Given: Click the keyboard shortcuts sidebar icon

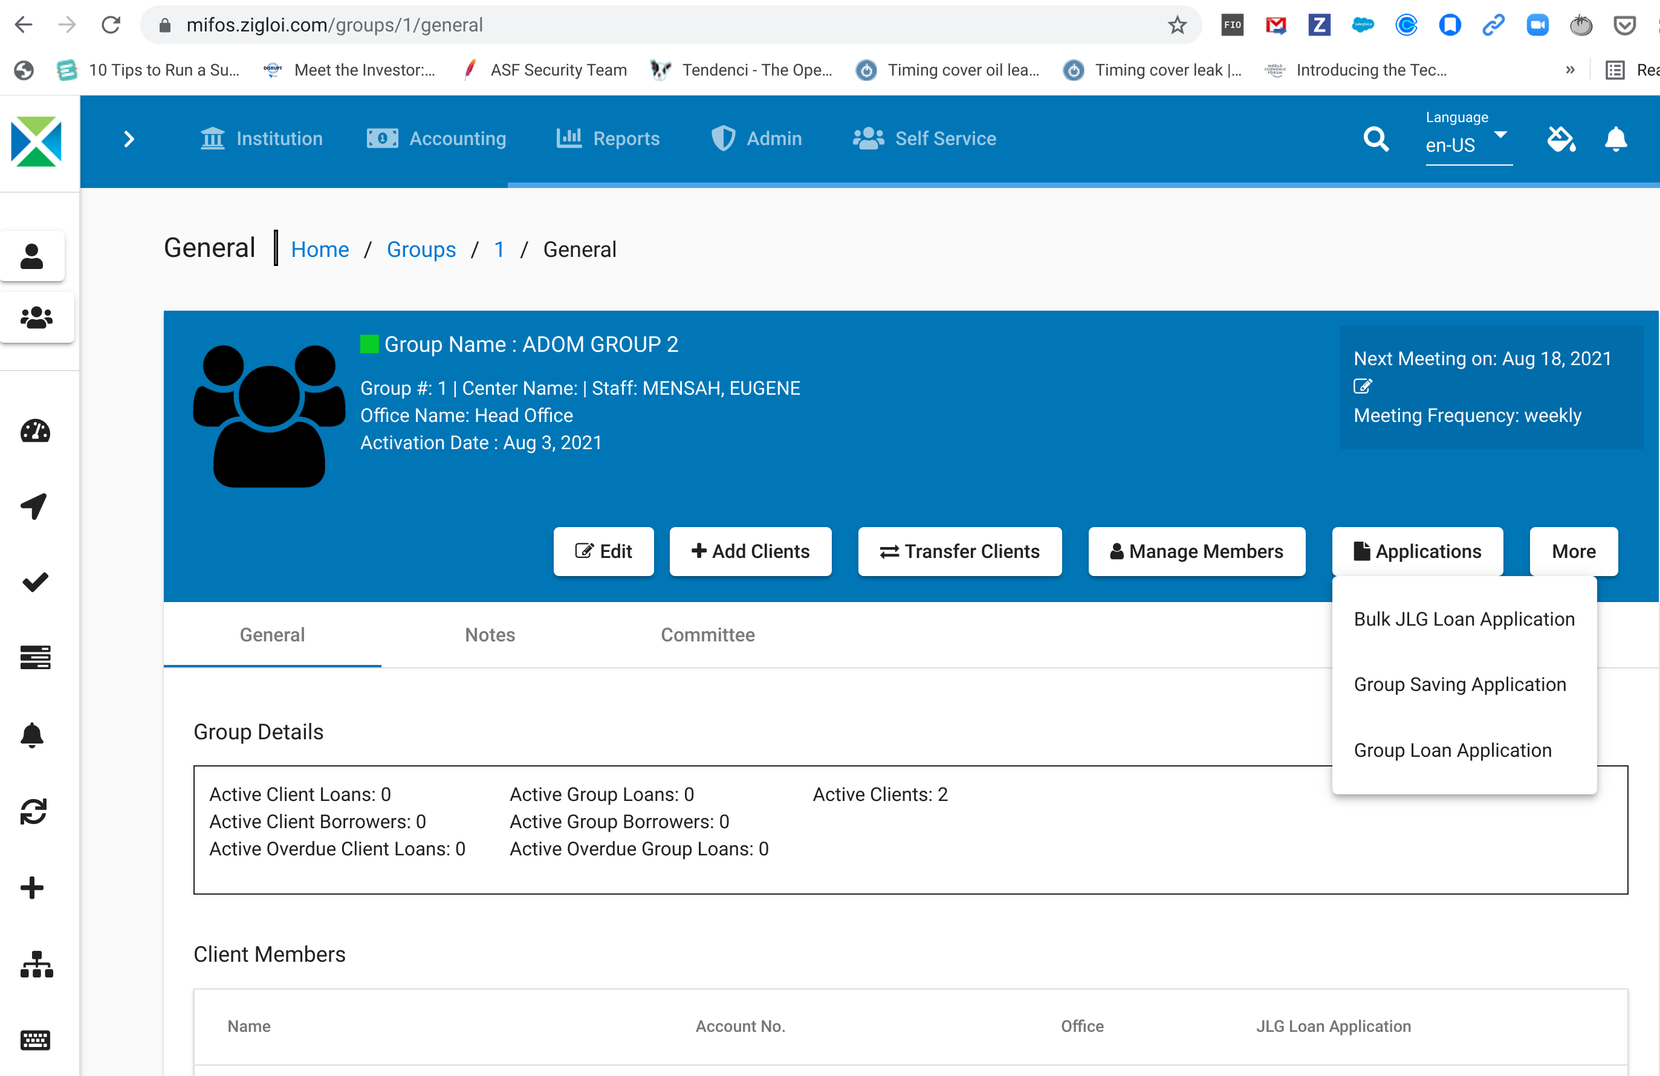Looking at the screenshot, I should click(35, 1040).
